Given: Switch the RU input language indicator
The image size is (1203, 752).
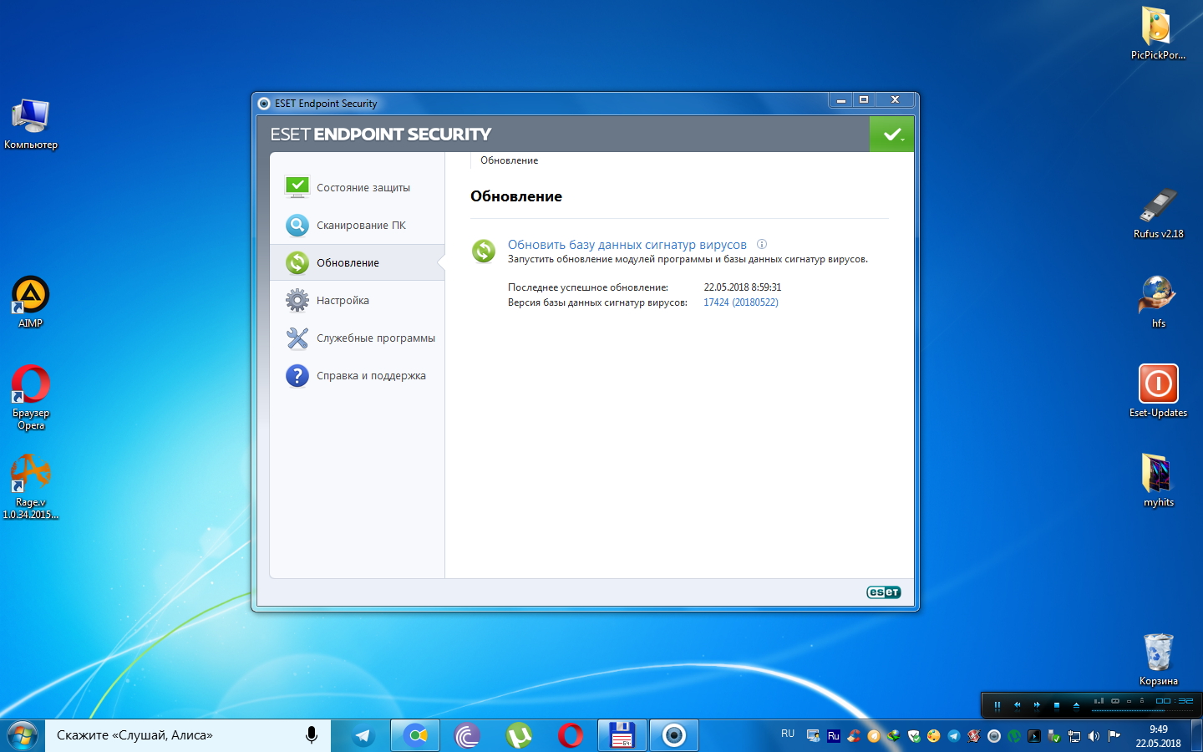Looking at the screenshot, I should [788, 734].
